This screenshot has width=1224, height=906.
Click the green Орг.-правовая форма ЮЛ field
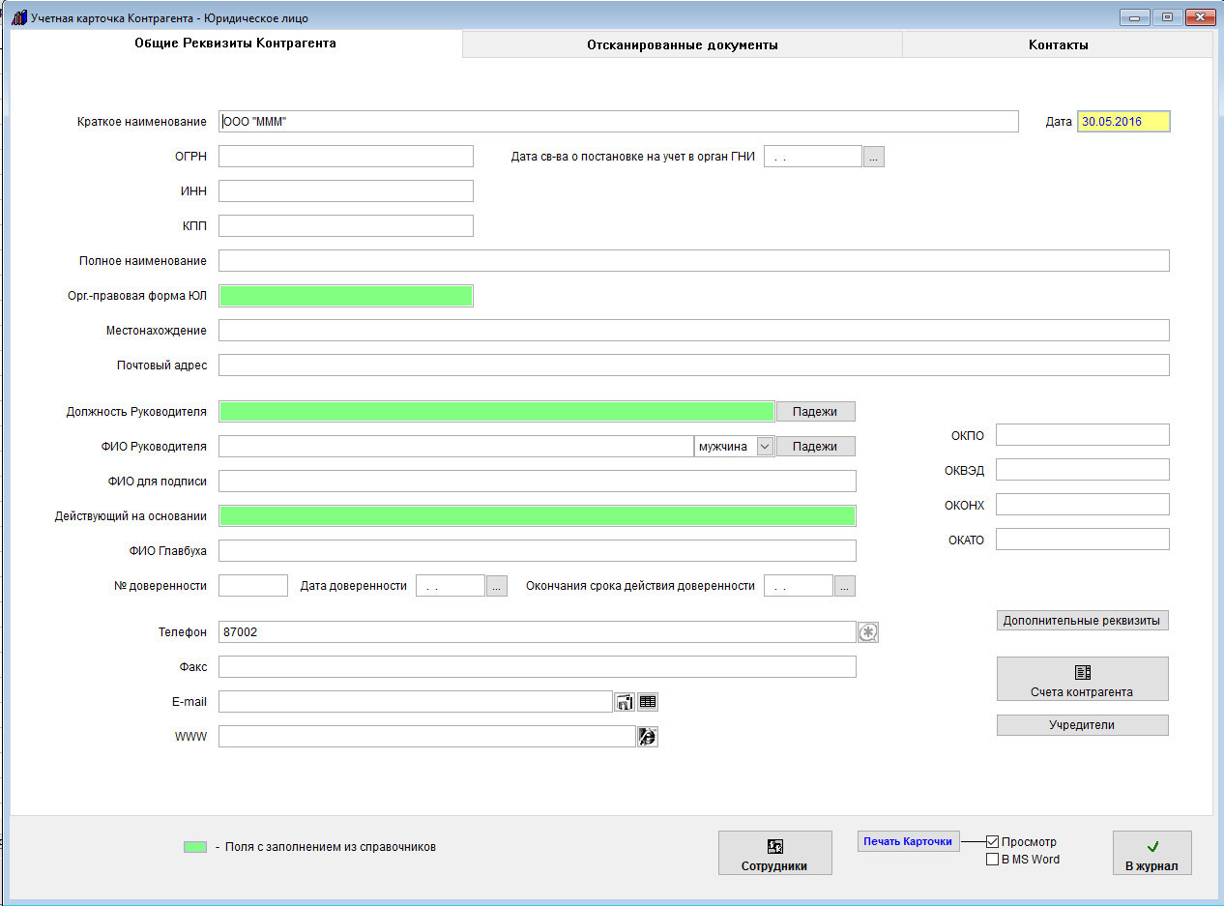point(345,296)
